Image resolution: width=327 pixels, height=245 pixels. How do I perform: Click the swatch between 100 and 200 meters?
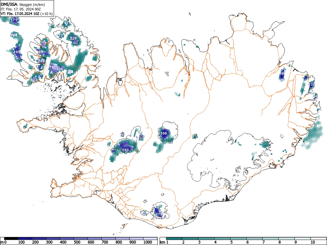coord(25,239)
